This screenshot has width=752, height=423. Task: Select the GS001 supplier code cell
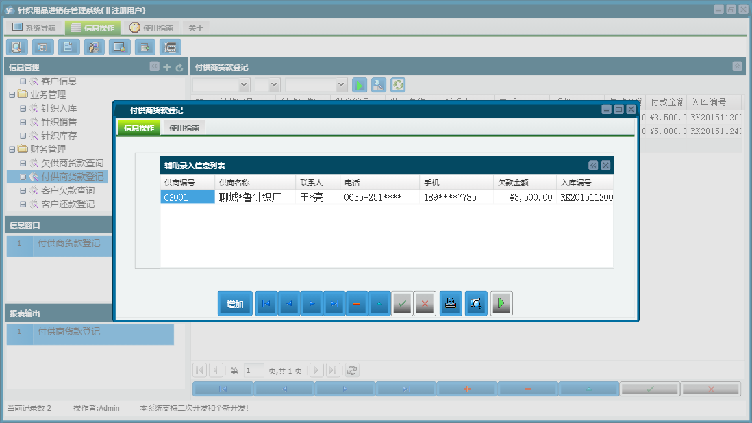pyautogui.click(x=188, y=197)
